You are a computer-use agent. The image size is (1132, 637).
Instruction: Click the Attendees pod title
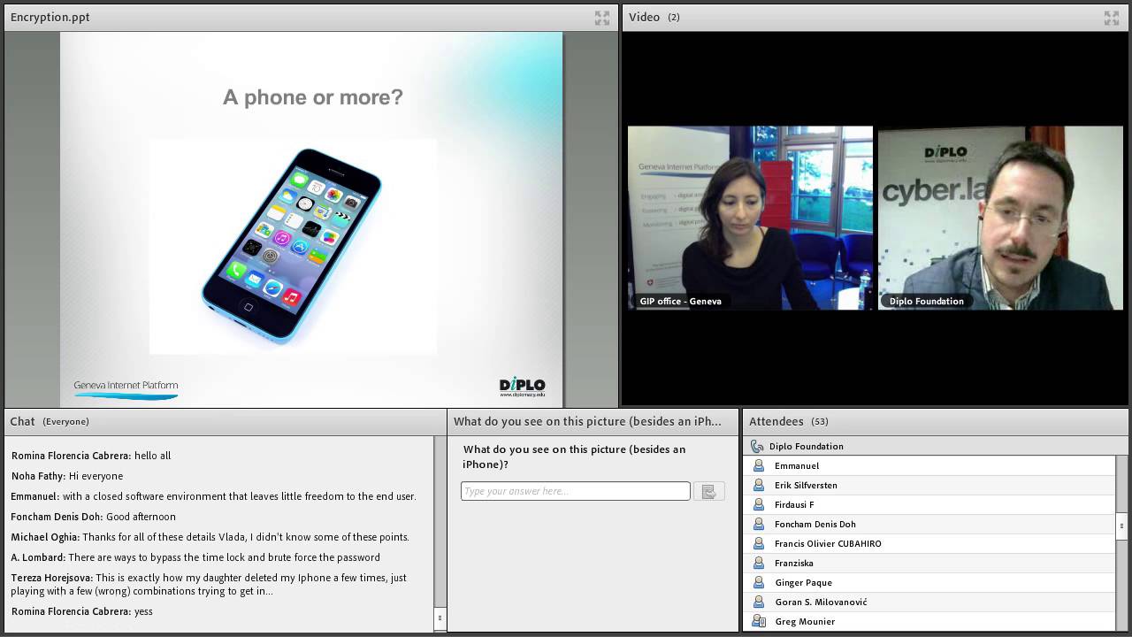point(776,421)
